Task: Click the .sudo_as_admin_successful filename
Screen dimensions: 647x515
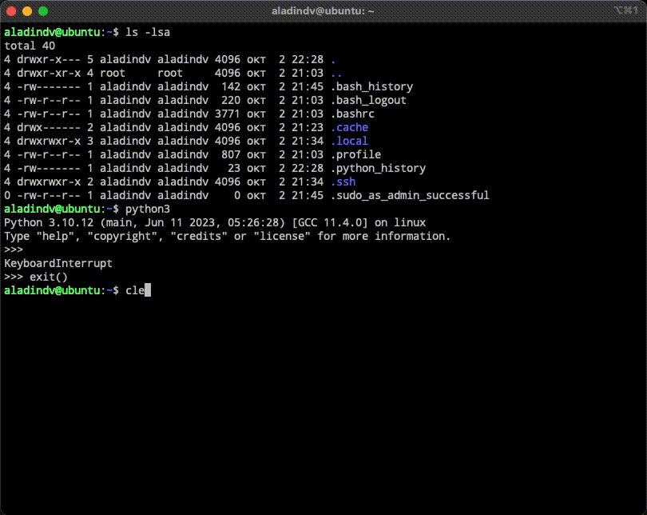Action: [x=410, y=195]
